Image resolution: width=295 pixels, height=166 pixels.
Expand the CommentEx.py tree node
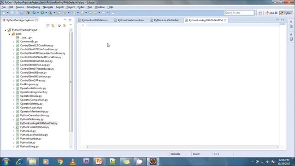(x=13, y=41)
